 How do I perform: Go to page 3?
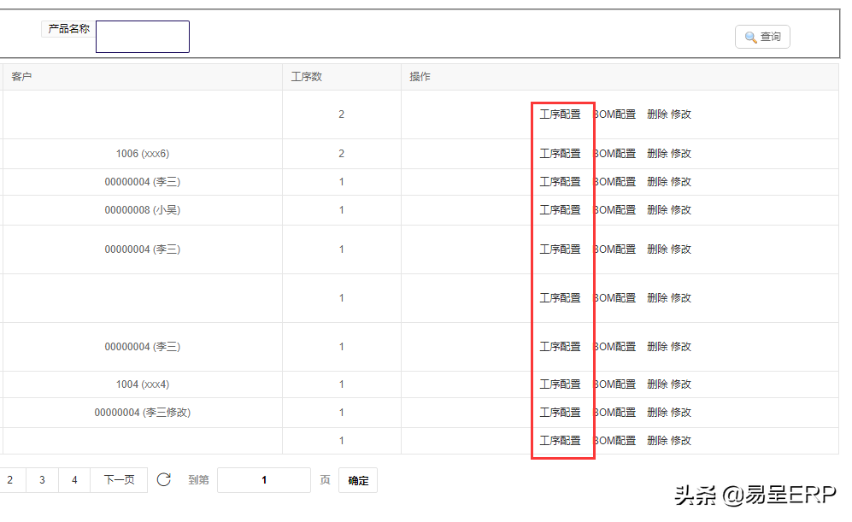tap(42, 480)
